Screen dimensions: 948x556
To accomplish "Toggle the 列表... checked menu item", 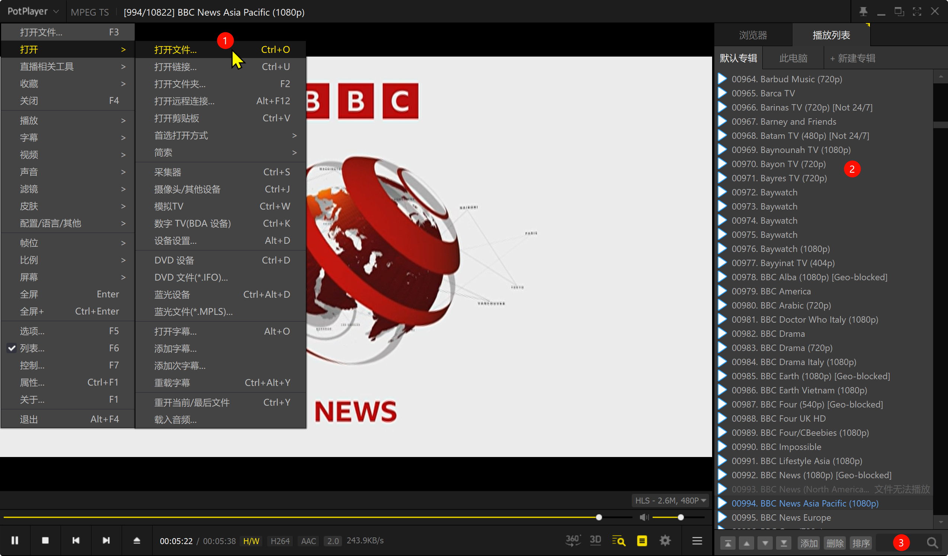I will coord(32,348).
